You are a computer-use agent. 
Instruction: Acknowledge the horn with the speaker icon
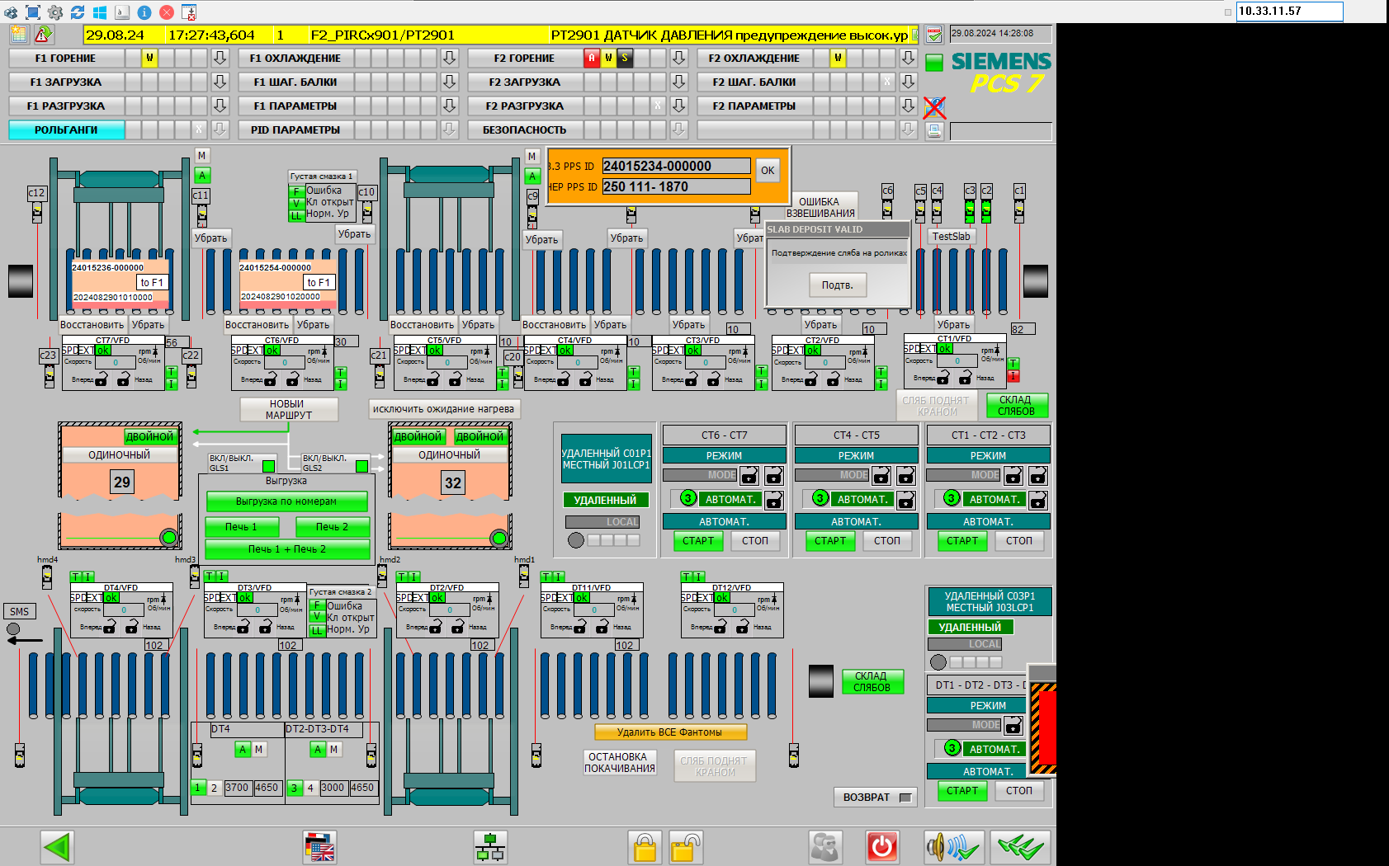tap(953, 847)
